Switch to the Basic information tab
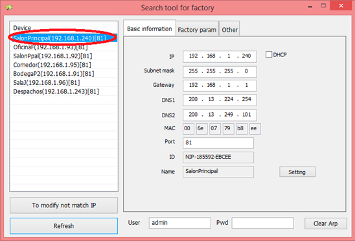This screenshot has height=241, width=355. pos(150,29)
